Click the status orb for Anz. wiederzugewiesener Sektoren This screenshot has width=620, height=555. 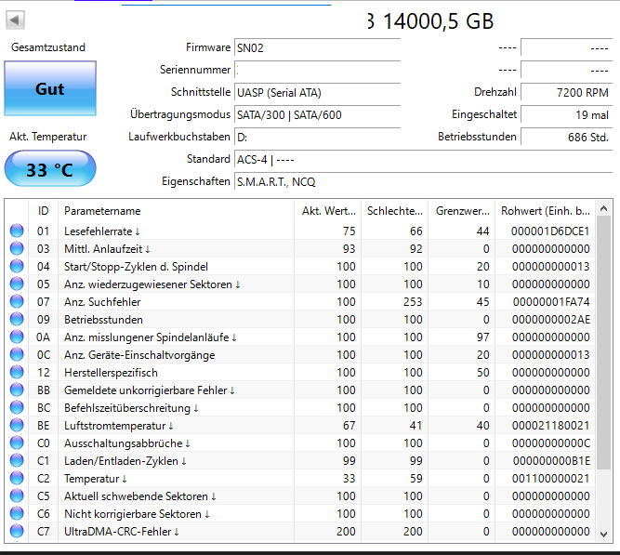[17, 284]
